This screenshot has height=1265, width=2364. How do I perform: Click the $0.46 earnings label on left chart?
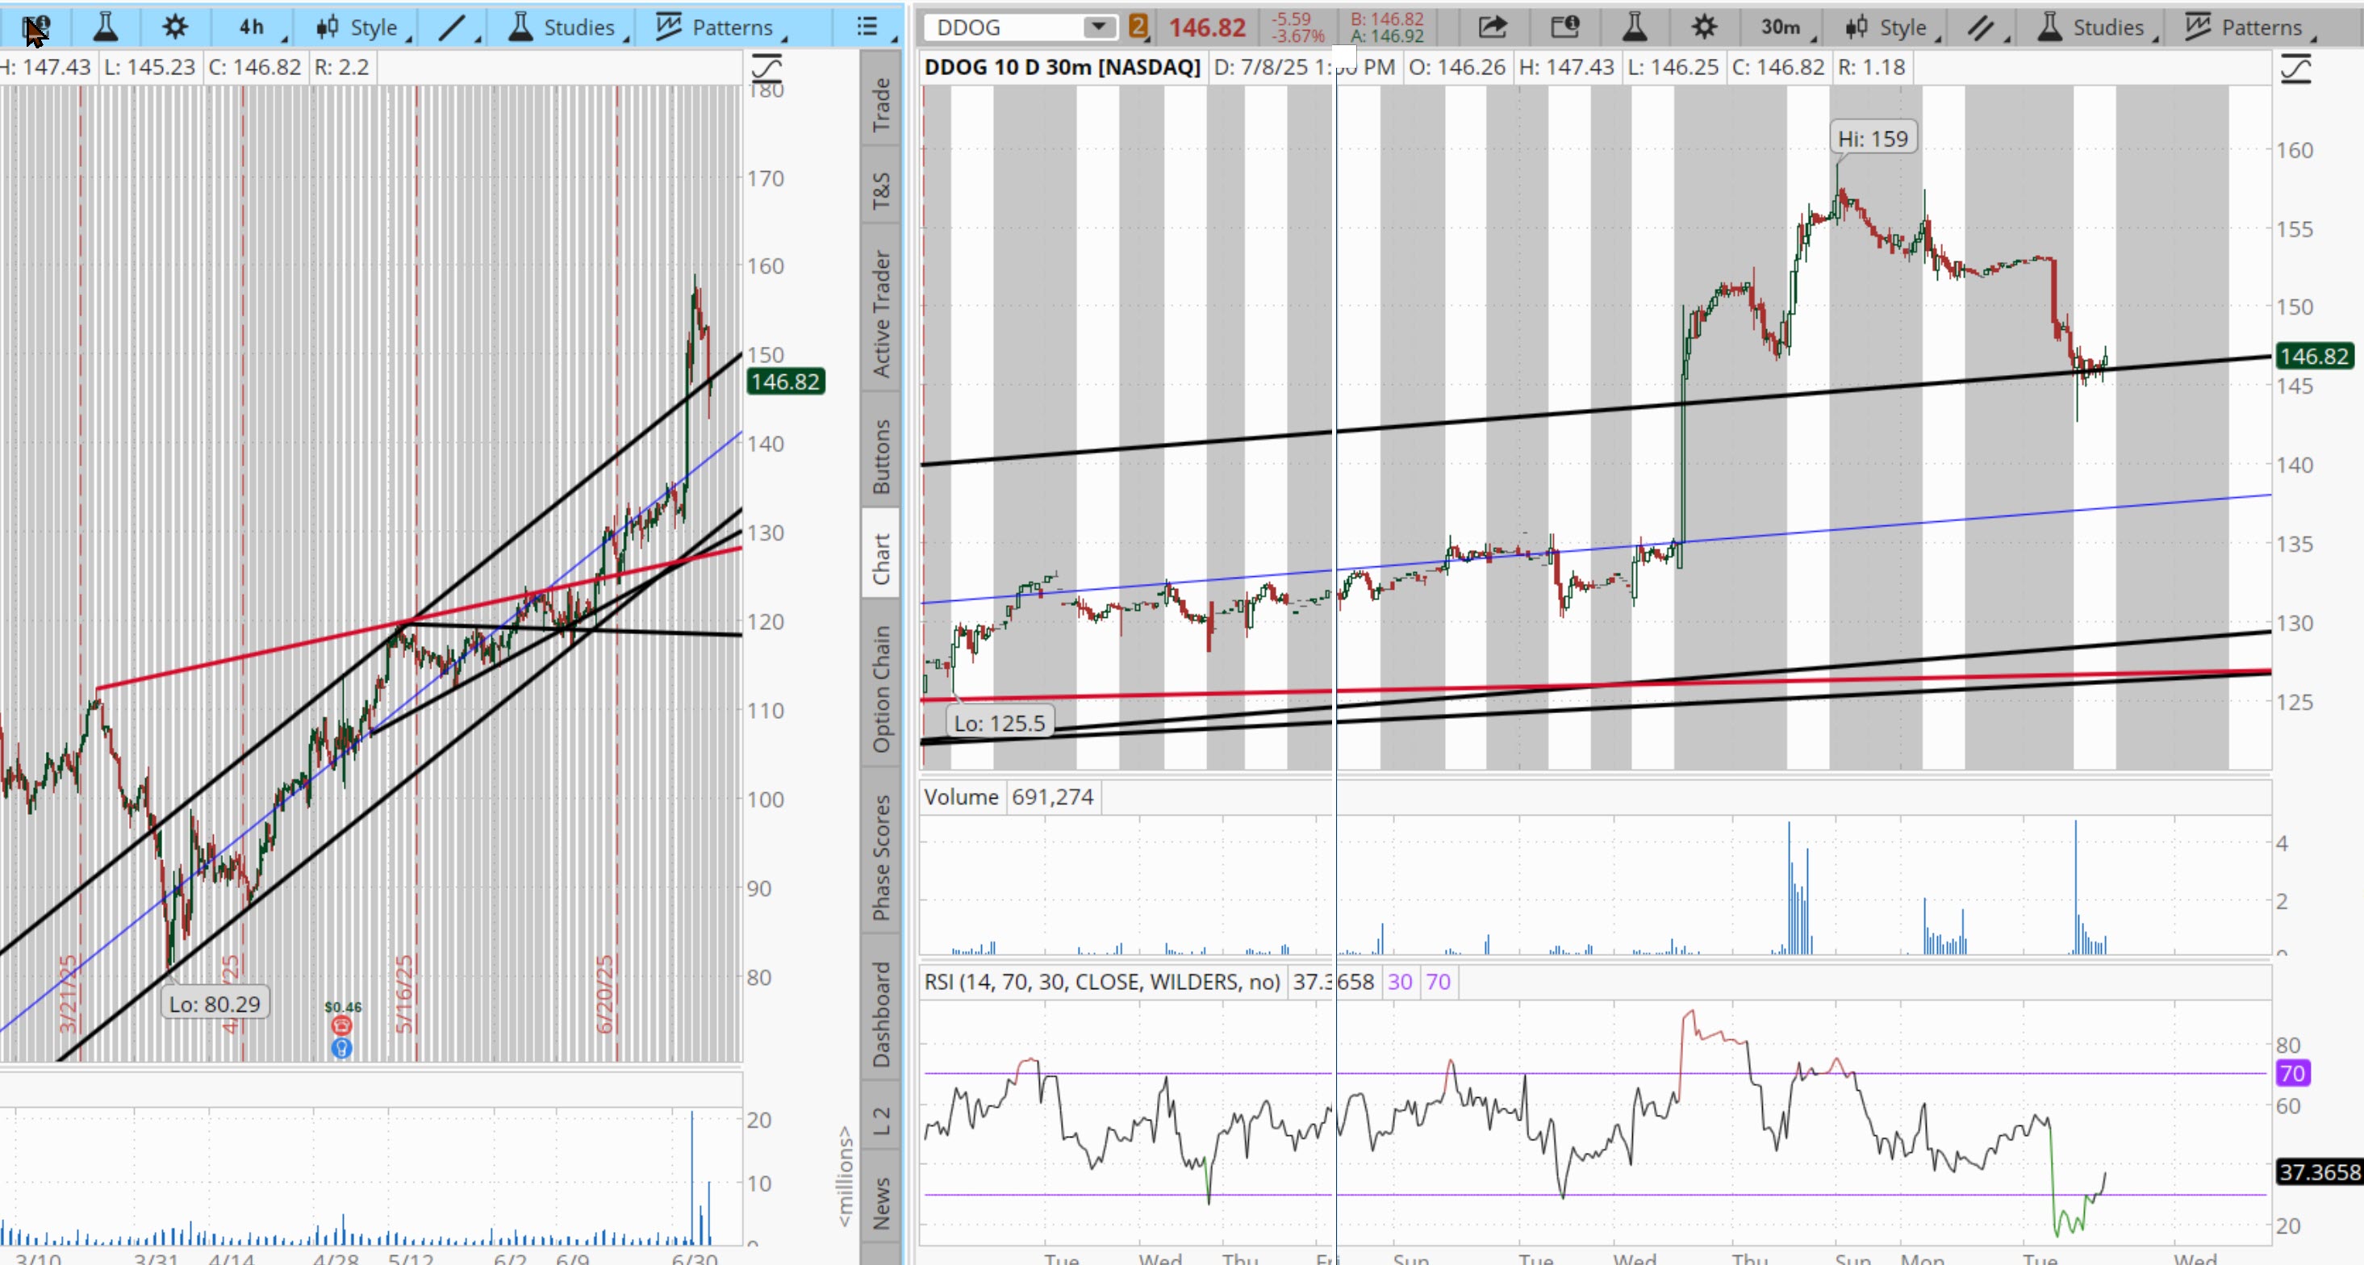342,1006
